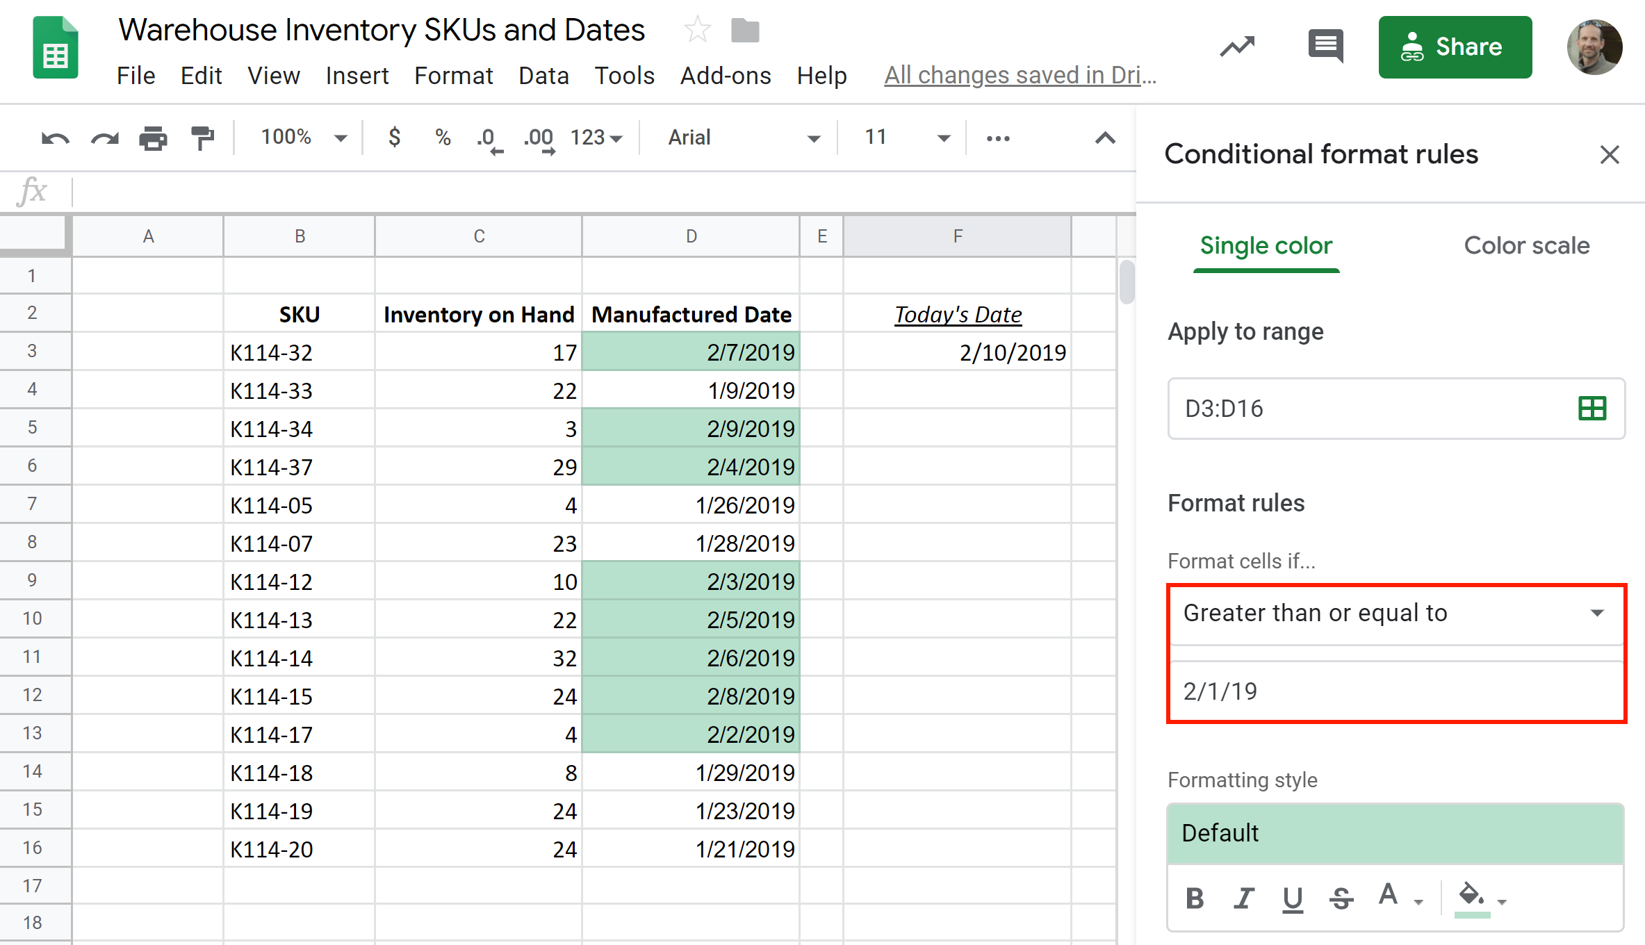The width and height of the screenshot is (1645, 945).
Task: Format as currency with dollar icon
Action: [394, 137]
